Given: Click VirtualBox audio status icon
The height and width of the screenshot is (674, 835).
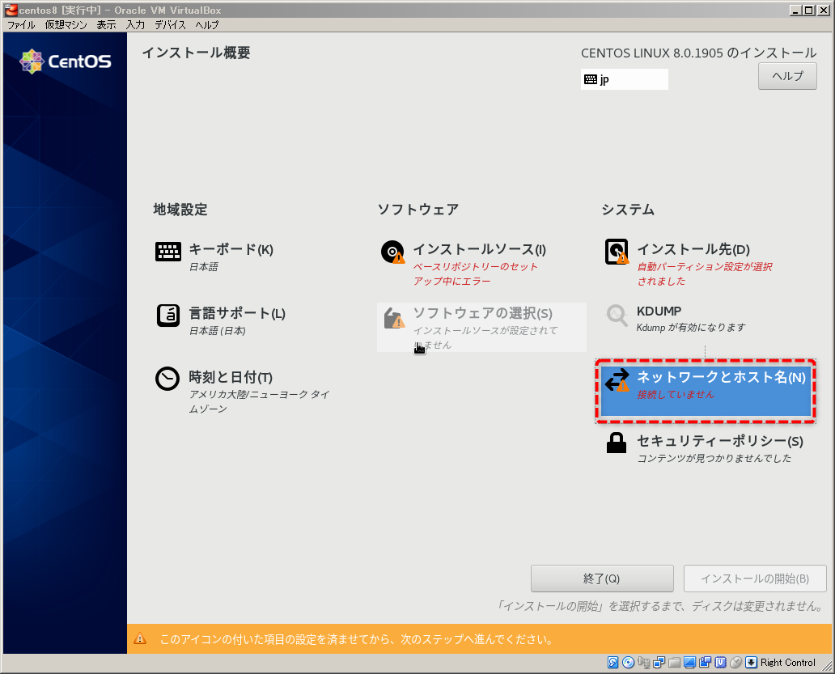Looking at the screenshot, I should pyautogui.click(x=644, y=663).
